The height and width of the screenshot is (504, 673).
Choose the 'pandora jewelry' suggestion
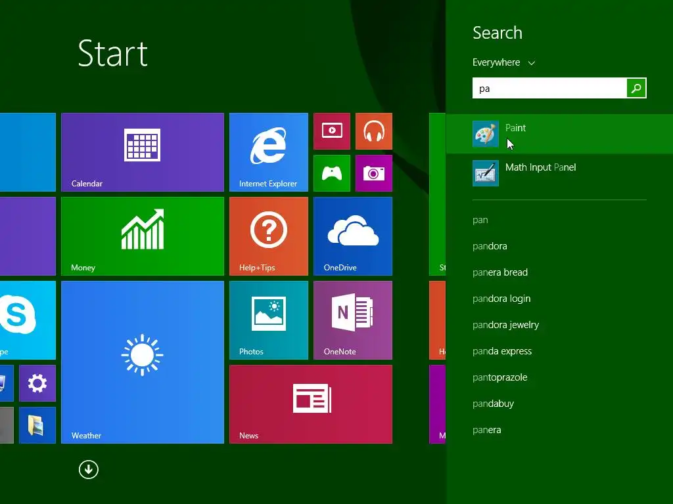coord(505,325)
